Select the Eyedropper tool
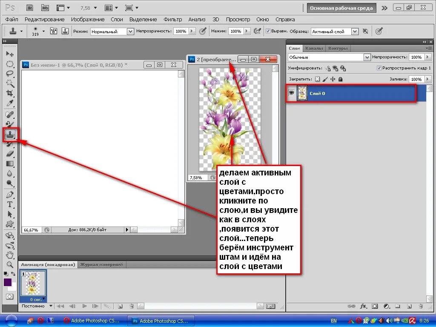 point(10,103)
